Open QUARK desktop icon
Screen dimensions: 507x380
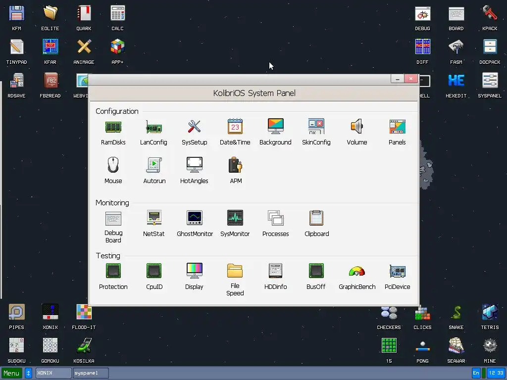[x=84, y=13]
